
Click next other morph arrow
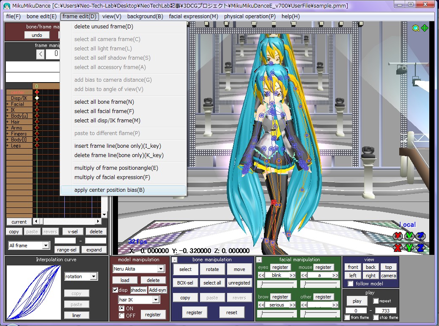point(335,305)
